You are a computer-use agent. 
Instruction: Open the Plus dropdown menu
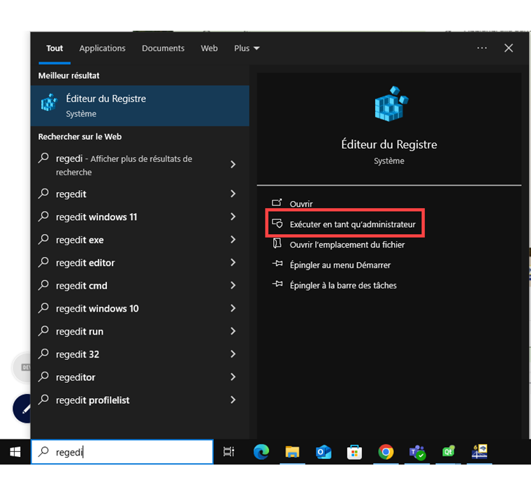247,48
